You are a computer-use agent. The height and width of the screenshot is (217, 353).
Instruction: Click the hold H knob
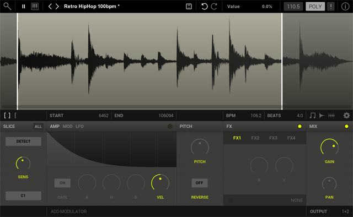(x=111, y=183)
